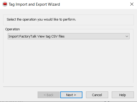Click the Next > button
137x102 pixels.
click(x=71, y=95)
